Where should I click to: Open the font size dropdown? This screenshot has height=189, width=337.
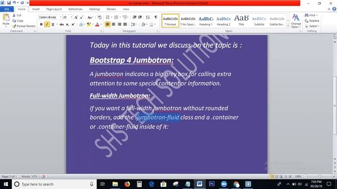(72, 17)
